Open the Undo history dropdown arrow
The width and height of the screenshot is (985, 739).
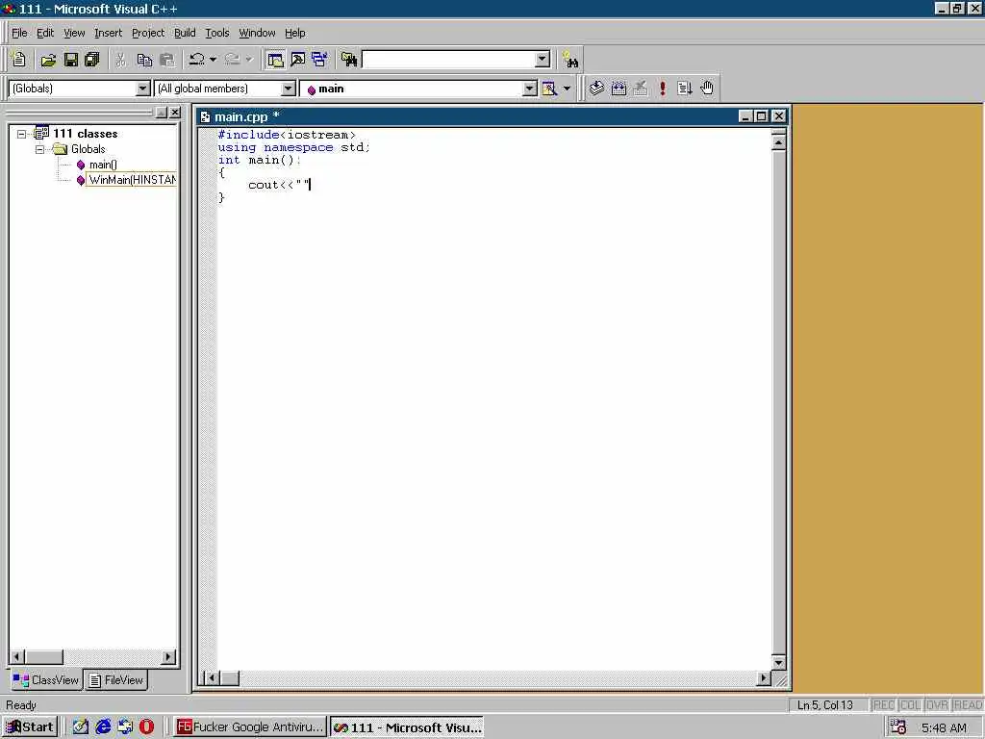[x=213, y=60]
